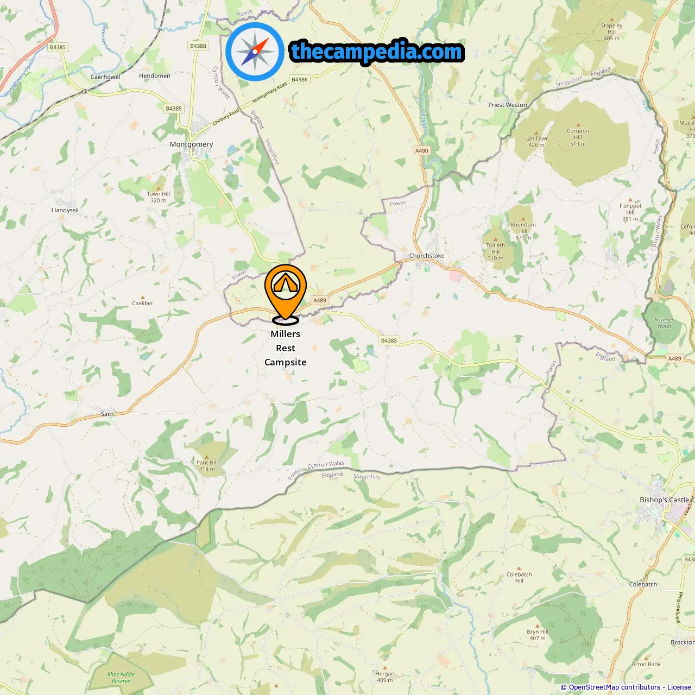Open thecampedia.com logo text

377,52
